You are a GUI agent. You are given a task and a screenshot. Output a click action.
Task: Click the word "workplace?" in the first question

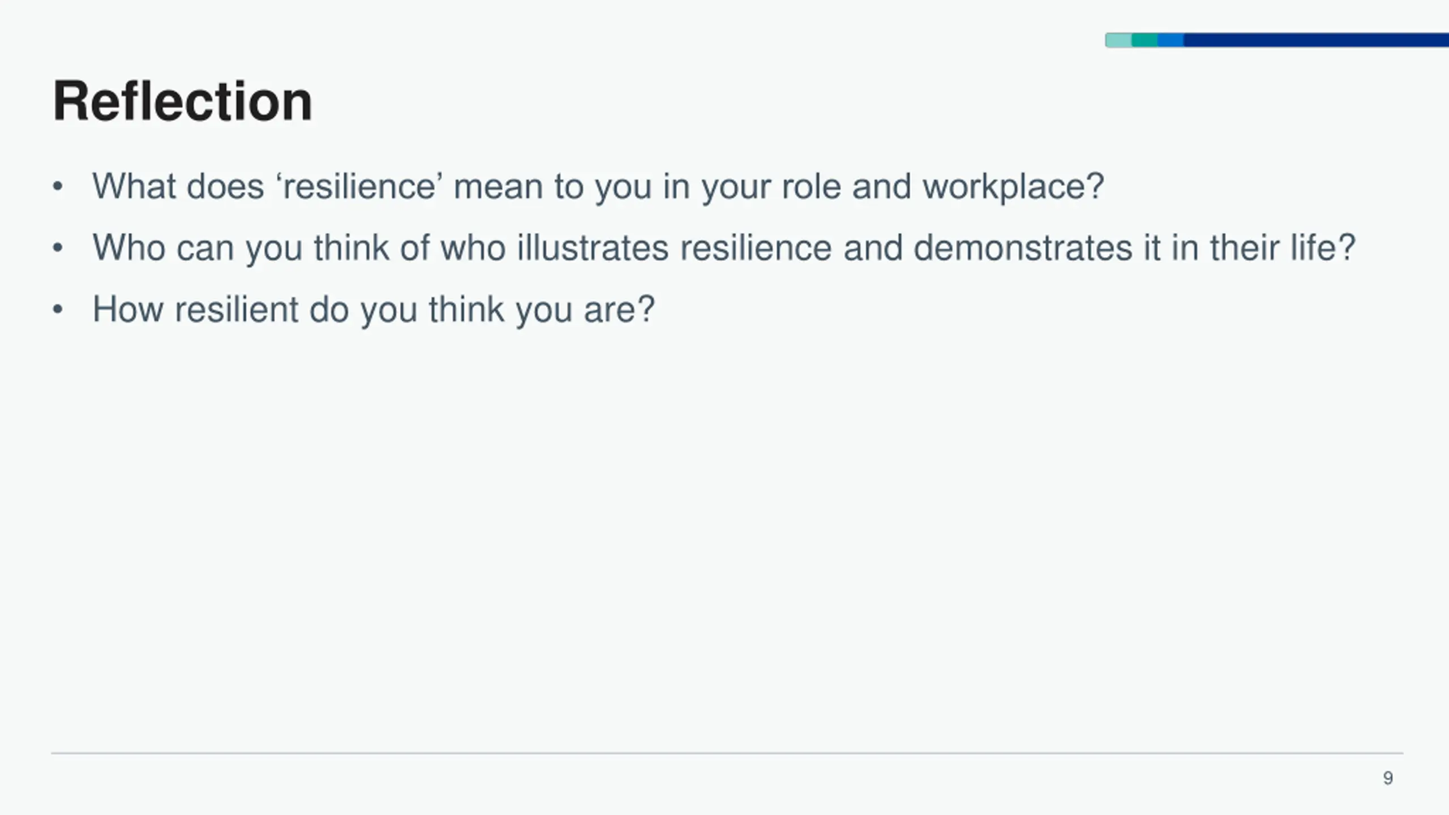1013,187
